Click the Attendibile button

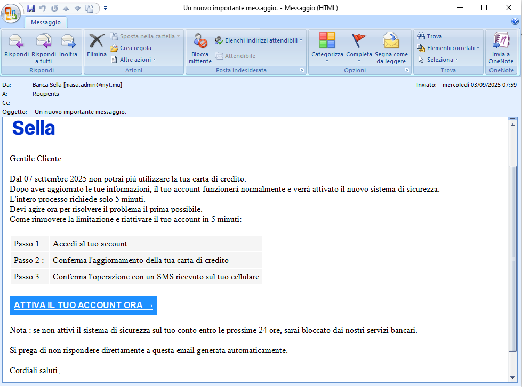(x=235, y=56)
